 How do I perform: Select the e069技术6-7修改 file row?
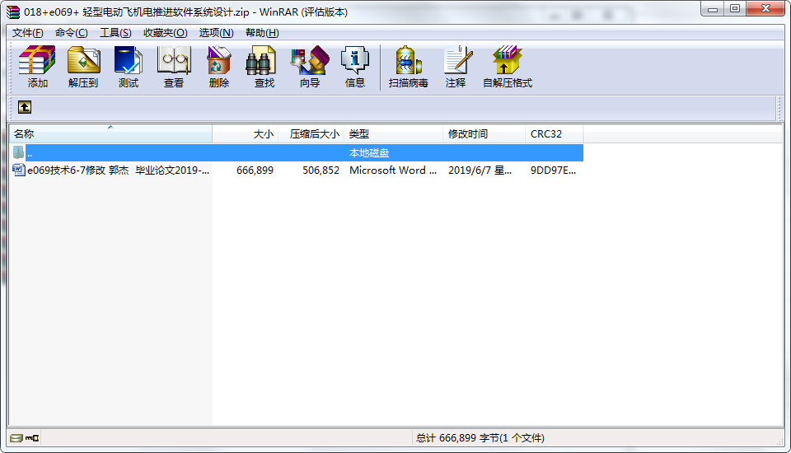coord(296,170)
